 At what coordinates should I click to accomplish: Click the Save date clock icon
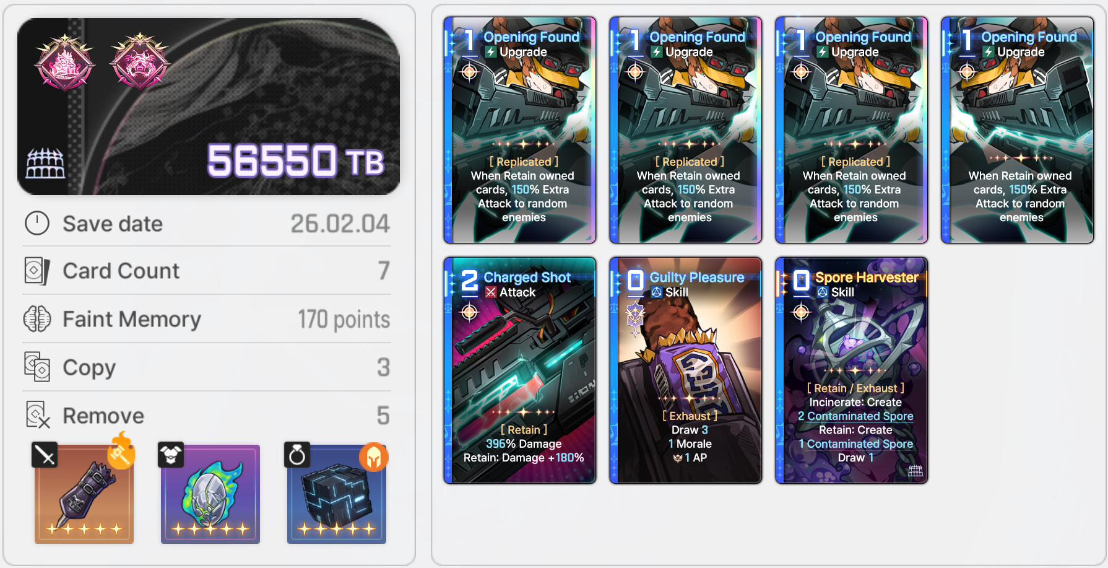(x=37, y=223)
